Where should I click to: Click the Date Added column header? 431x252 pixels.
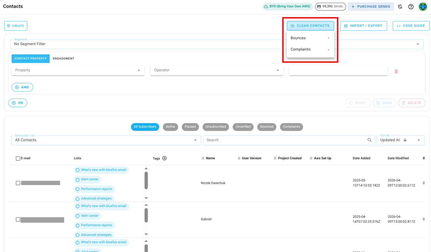362,158
